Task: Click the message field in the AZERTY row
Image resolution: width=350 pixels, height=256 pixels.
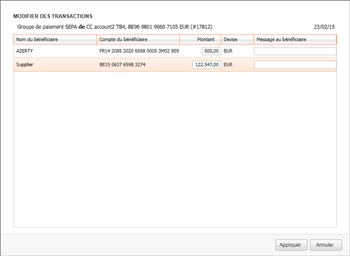Action: coord(295,51)
